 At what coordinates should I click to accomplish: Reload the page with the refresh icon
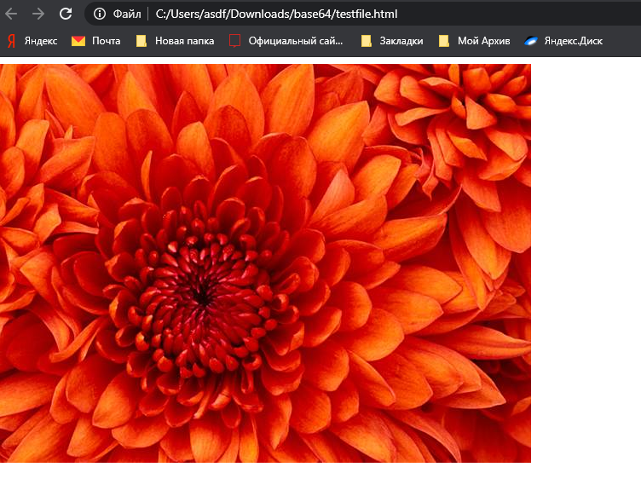coord(66,14)
